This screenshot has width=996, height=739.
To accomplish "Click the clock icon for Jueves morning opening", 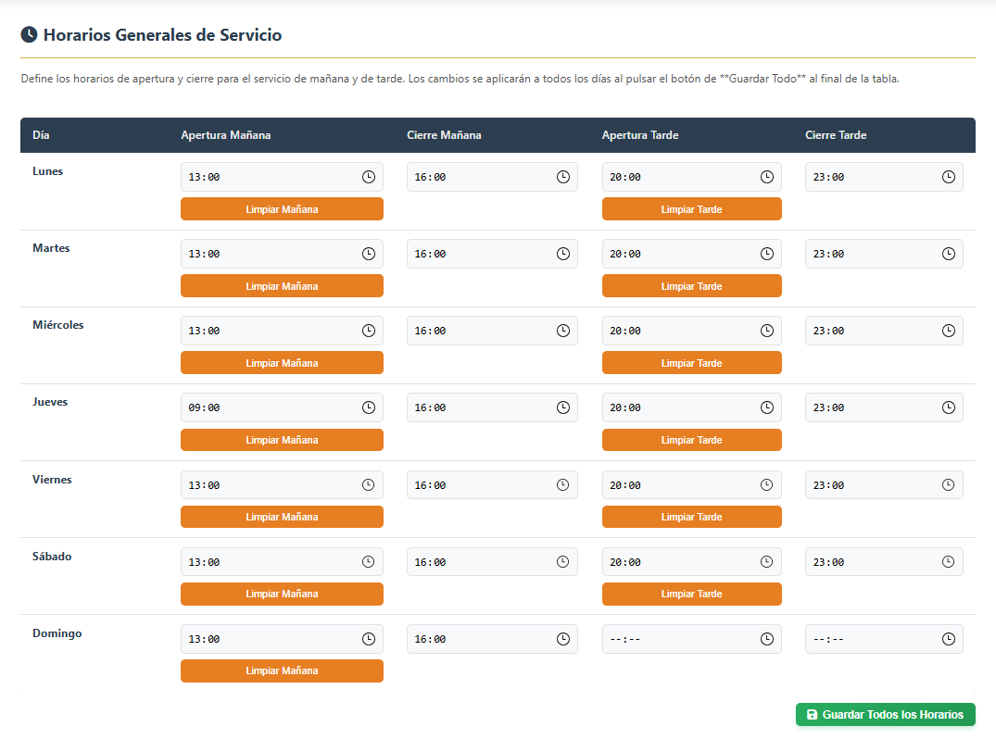I will pyautogui.click(x=369, y=407).
